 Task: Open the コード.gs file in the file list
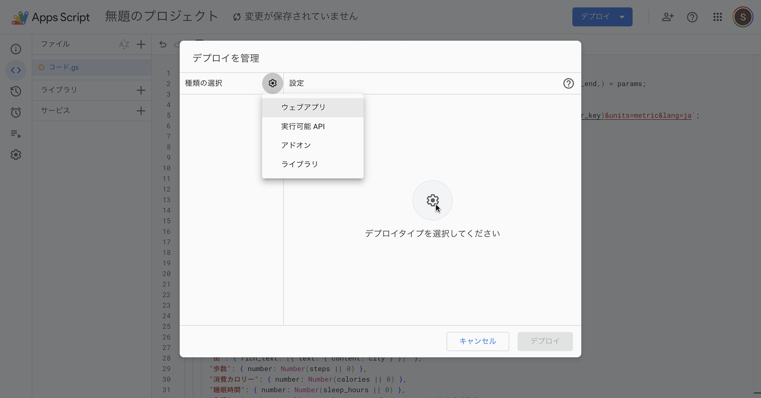click(x=64, y=67)
